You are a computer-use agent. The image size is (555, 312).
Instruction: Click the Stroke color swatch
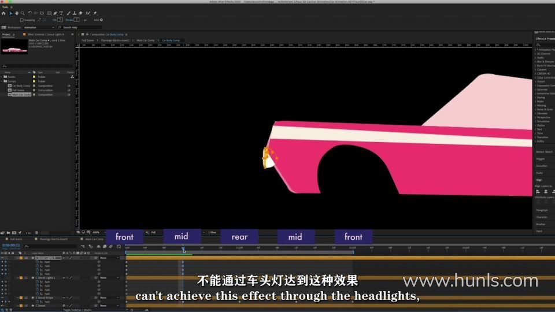tap(76, 20)
